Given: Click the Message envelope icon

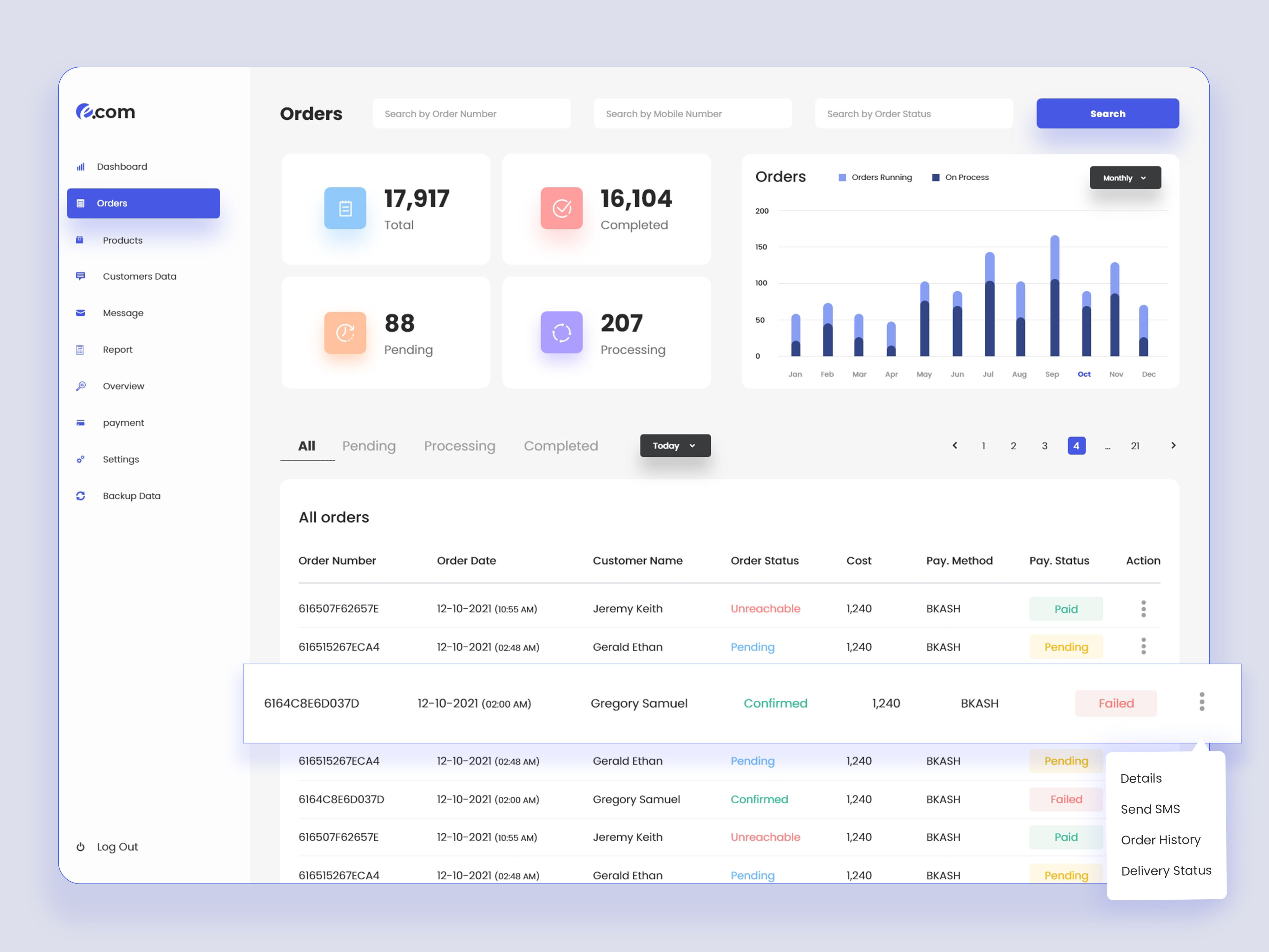Looking at the screenshot, I should click(80, 313).
